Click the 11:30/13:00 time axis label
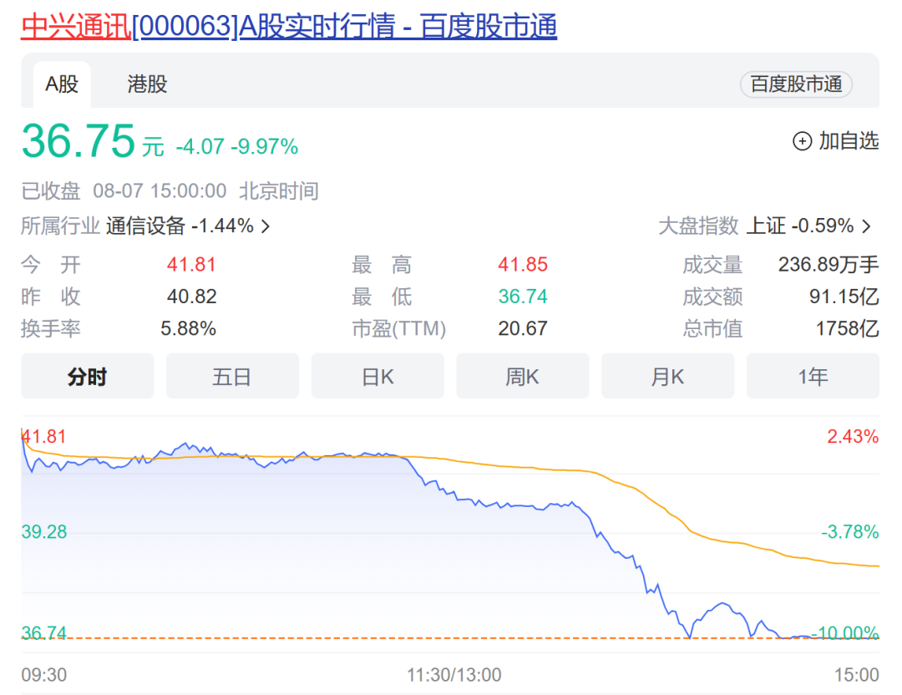This screenshot has width=902, height=695. click(x=454, y=674)
